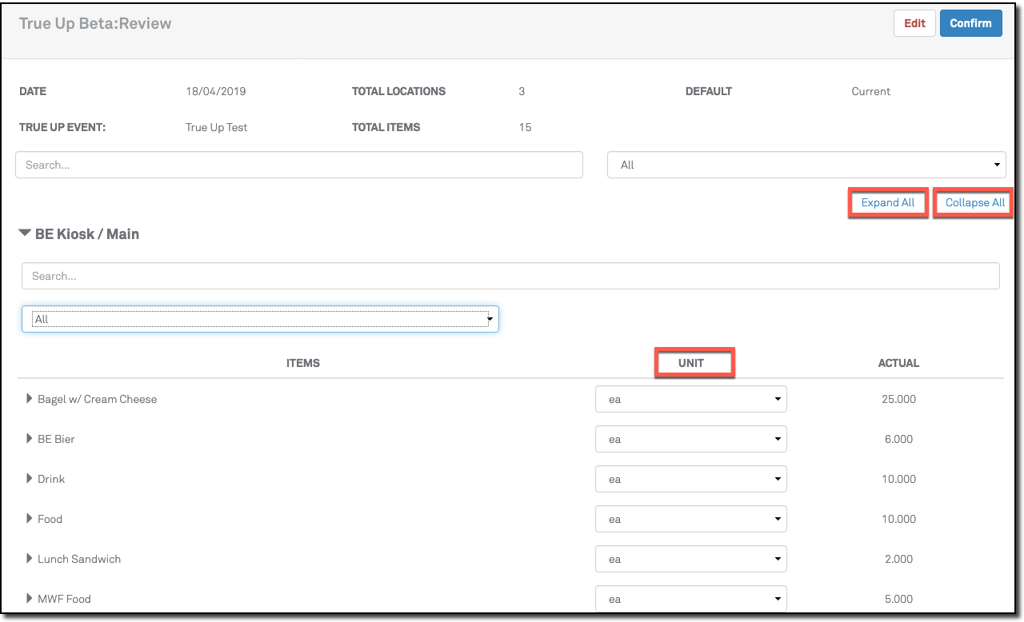
Task: Focus the BE Kiosk section search field
Action: [x=510, y=276]
